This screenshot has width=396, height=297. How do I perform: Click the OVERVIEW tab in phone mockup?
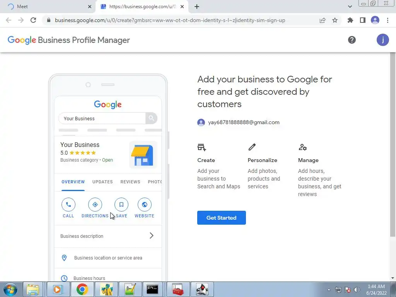[73, 182]
